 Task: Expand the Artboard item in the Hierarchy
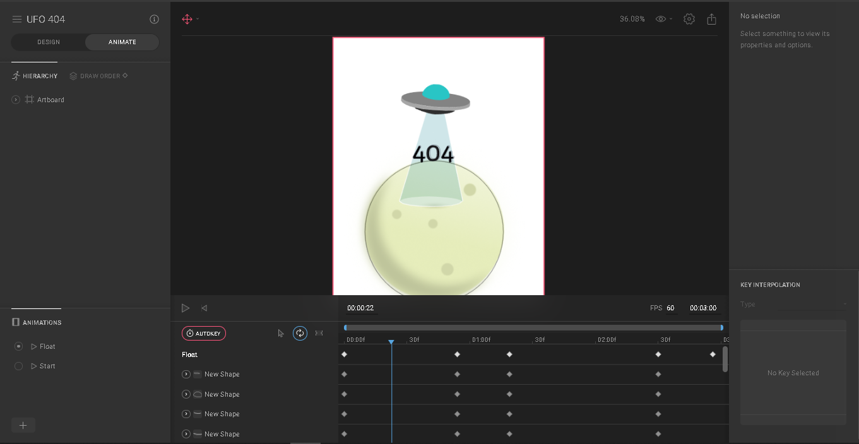(x=15, y=99)
